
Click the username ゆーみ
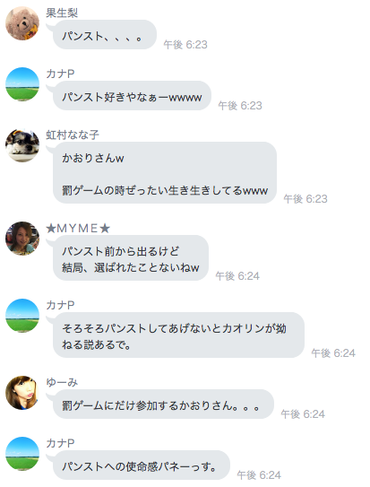(x=62, y=382)
